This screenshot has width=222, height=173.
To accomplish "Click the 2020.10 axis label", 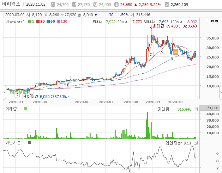I will [x=175, y=102].
